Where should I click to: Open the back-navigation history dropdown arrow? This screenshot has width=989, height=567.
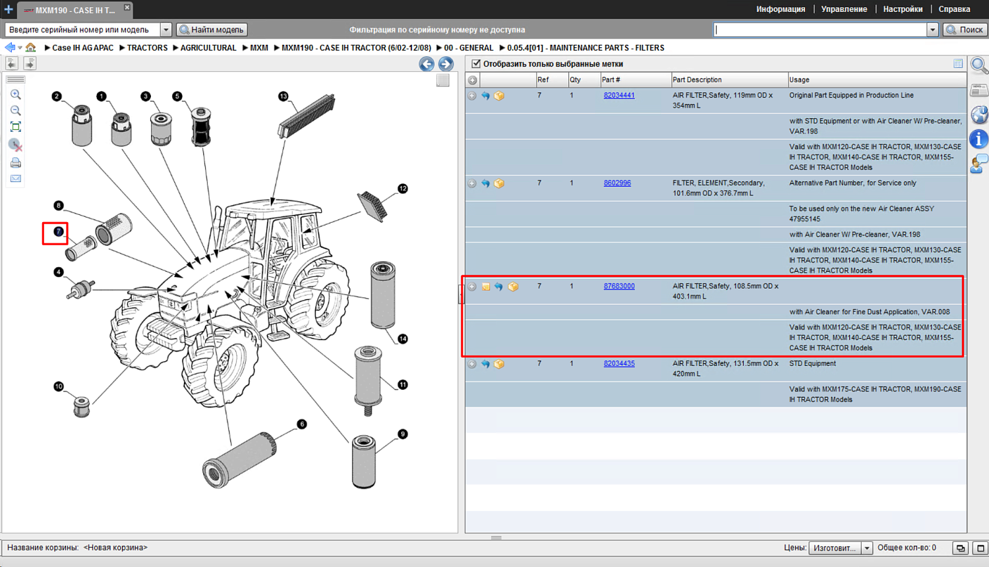(20, 48)
